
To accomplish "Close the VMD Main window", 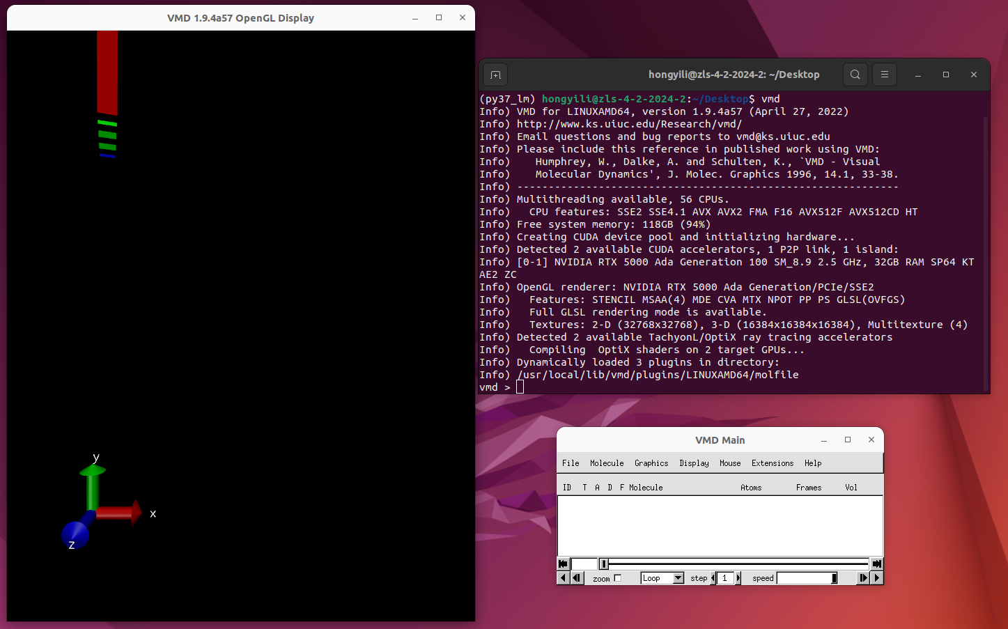I will (x=871, y=440).
